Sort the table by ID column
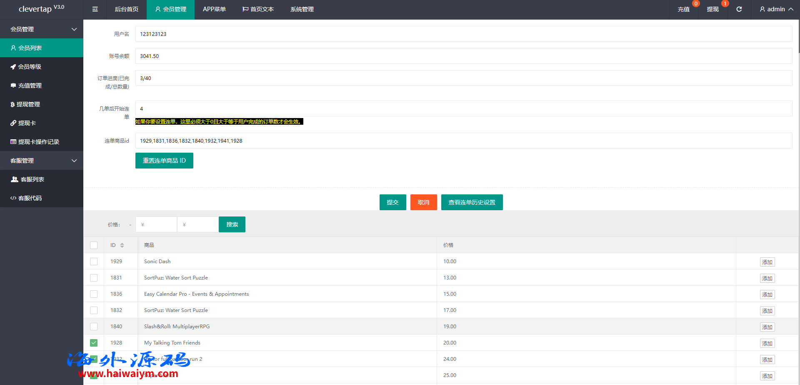 click(x=122, y=245)
